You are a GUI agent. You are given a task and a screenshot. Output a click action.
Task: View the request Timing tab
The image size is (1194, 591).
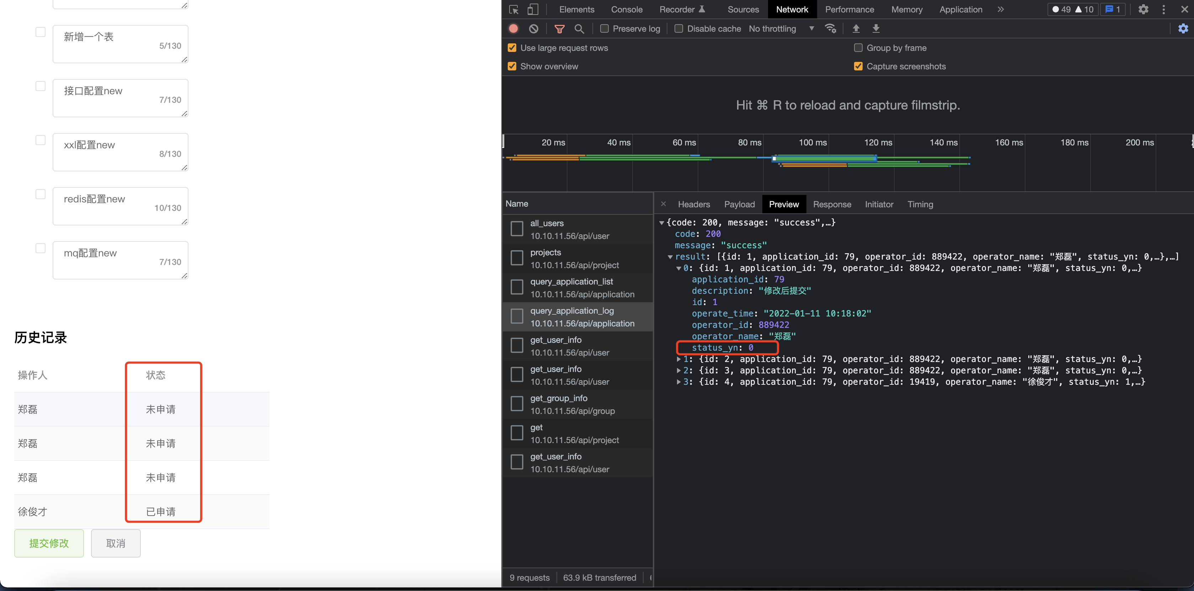pyautogui.click(x=920, y=204)
